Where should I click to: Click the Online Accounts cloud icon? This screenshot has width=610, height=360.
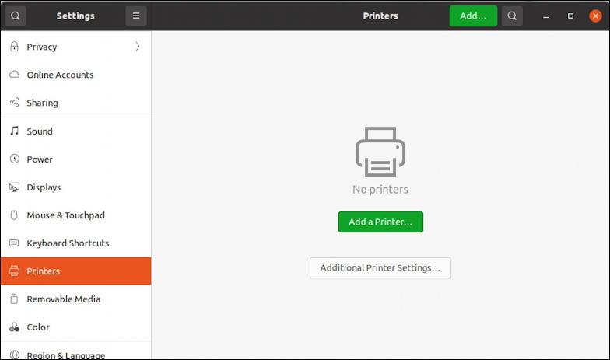coord(14,75)
